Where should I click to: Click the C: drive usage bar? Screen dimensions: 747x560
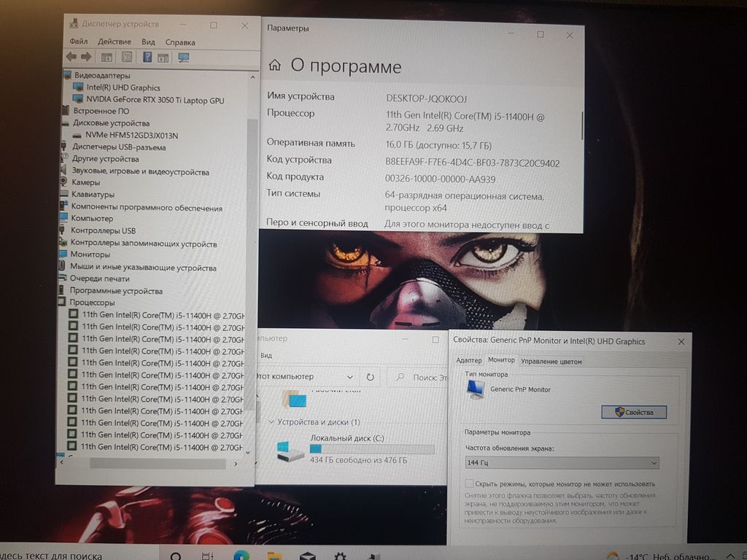(372, 449)
